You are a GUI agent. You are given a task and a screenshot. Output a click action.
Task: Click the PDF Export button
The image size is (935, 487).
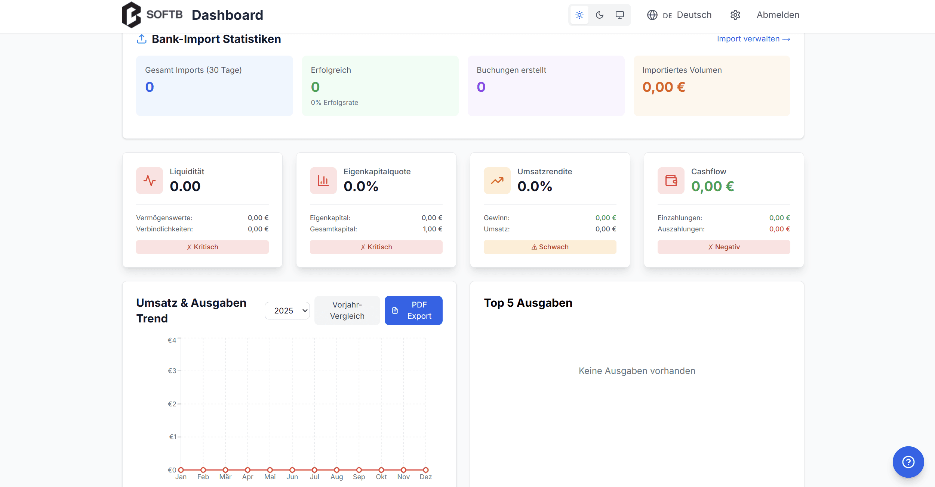[x=413, y=310]
